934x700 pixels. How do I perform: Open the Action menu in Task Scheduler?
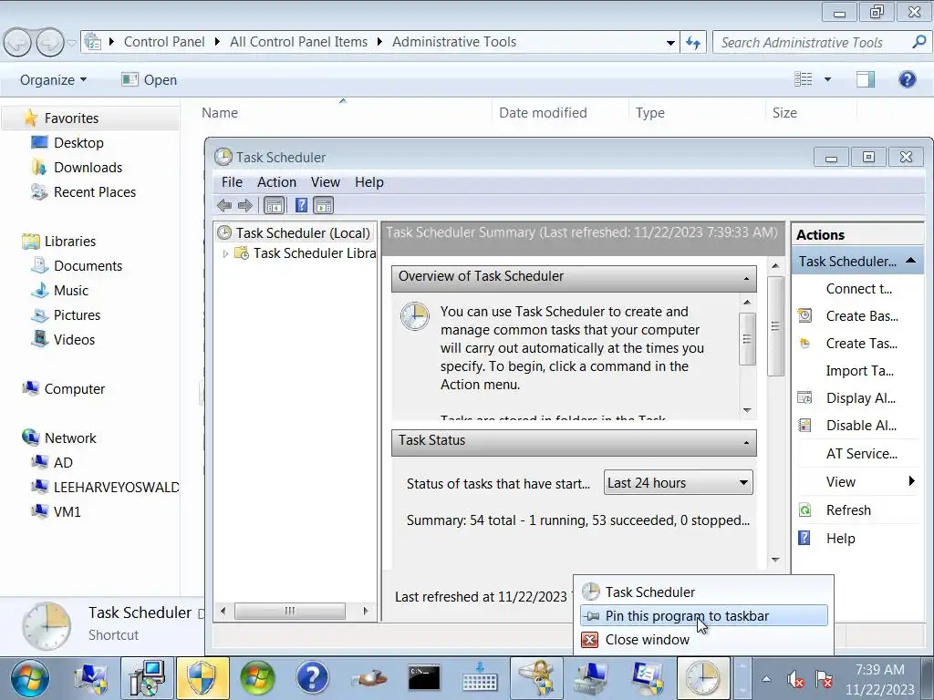pos(276,182)
